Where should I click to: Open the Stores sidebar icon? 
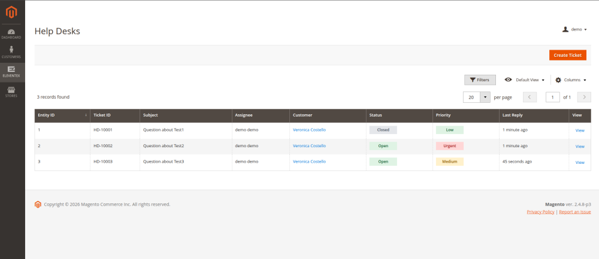tap(12, 92)
